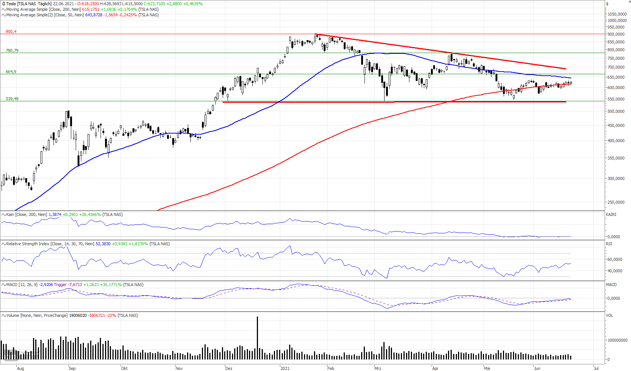Click the 100000000 volume axis value
The image size is (631, 371).
coord(618,340)
